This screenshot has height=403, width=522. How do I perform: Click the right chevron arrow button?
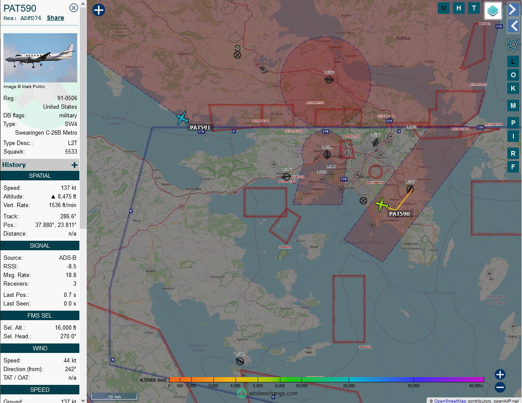(x=513, y=9)
